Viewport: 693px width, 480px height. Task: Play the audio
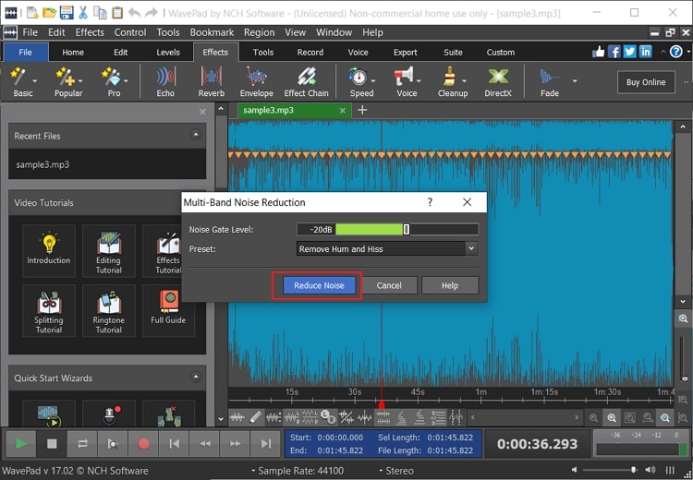20,443
